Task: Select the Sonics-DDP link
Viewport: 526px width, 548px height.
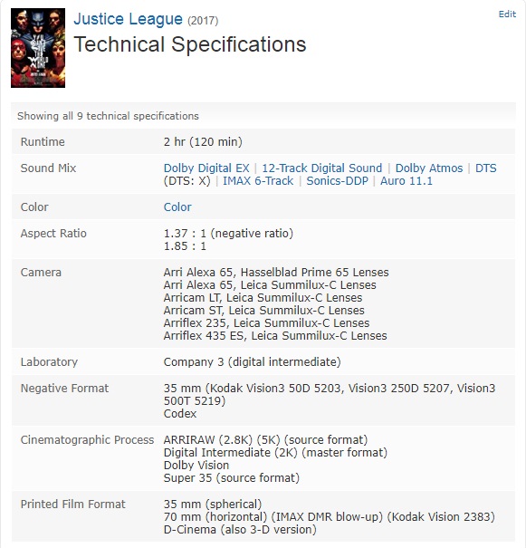Action: (337, 181)
